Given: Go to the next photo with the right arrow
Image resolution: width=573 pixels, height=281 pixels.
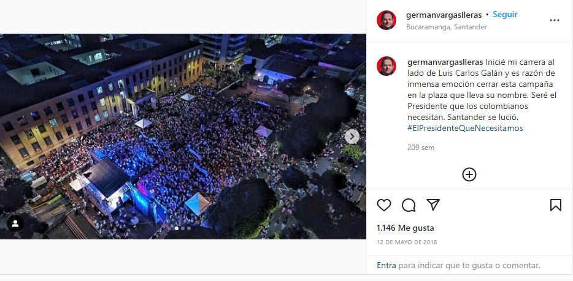Looking at the screenshot, I should [352, 137].
